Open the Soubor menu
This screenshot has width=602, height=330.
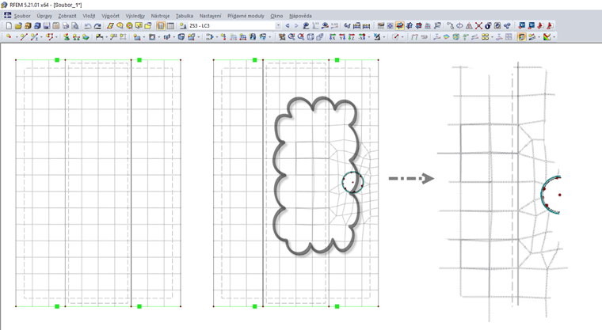pos(22,16)
